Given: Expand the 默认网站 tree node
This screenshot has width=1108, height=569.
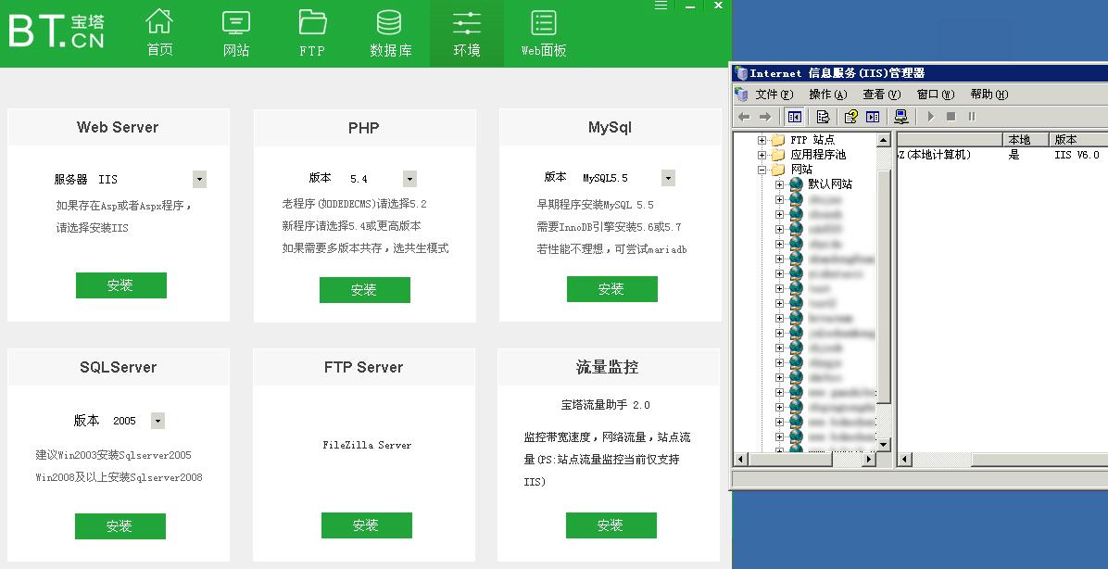Looking at the screenshot, I should click(779, 184).
